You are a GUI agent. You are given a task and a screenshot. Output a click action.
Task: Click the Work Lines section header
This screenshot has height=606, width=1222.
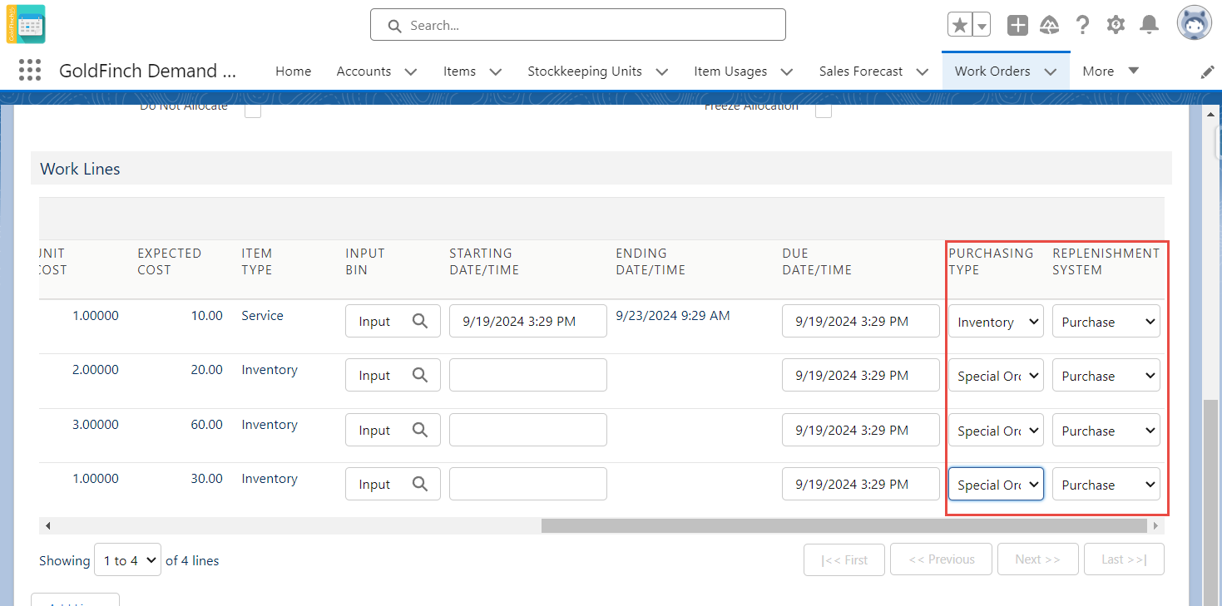coord(601,168)
